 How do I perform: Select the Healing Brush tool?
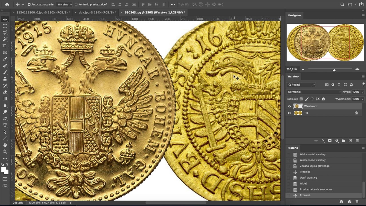(x=5, y=66)
